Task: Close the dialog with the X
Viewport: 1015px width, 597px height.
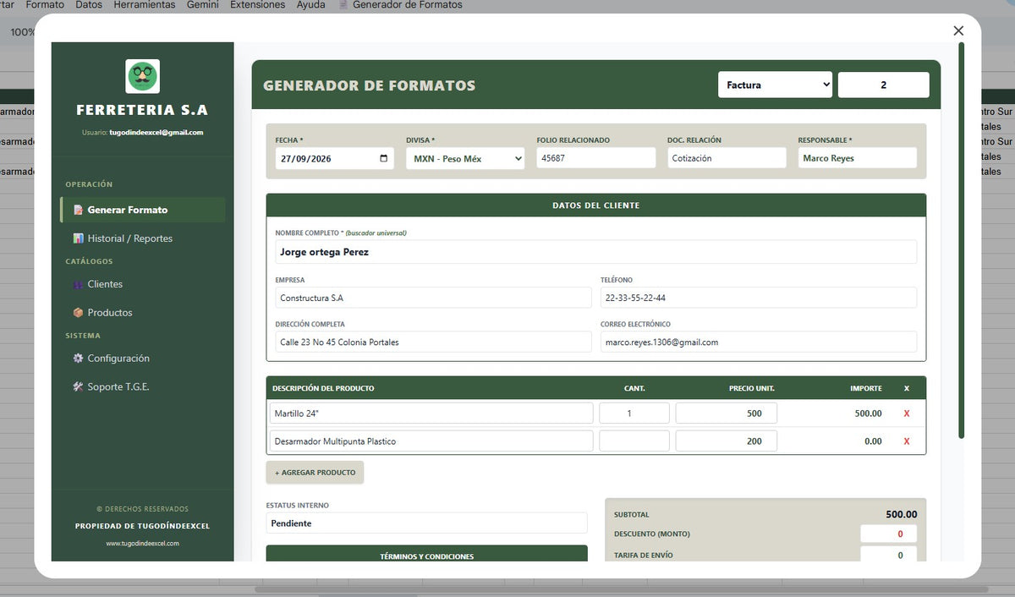Action: click(x=958, y=30)
